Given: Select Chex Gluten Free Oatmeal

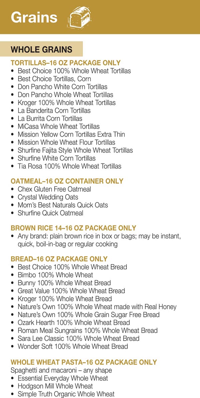Looking at the screenshot, I should point(54,189).
